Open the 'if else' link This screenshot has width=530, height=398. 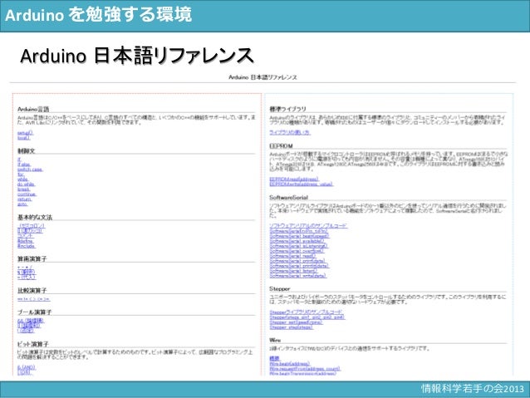24,165
